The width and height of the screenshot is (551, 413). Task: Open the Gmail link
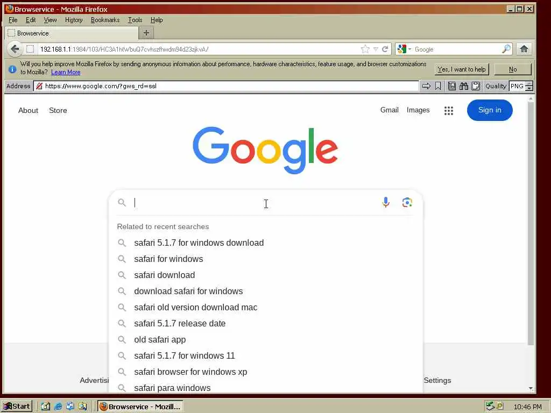point(390,110)
